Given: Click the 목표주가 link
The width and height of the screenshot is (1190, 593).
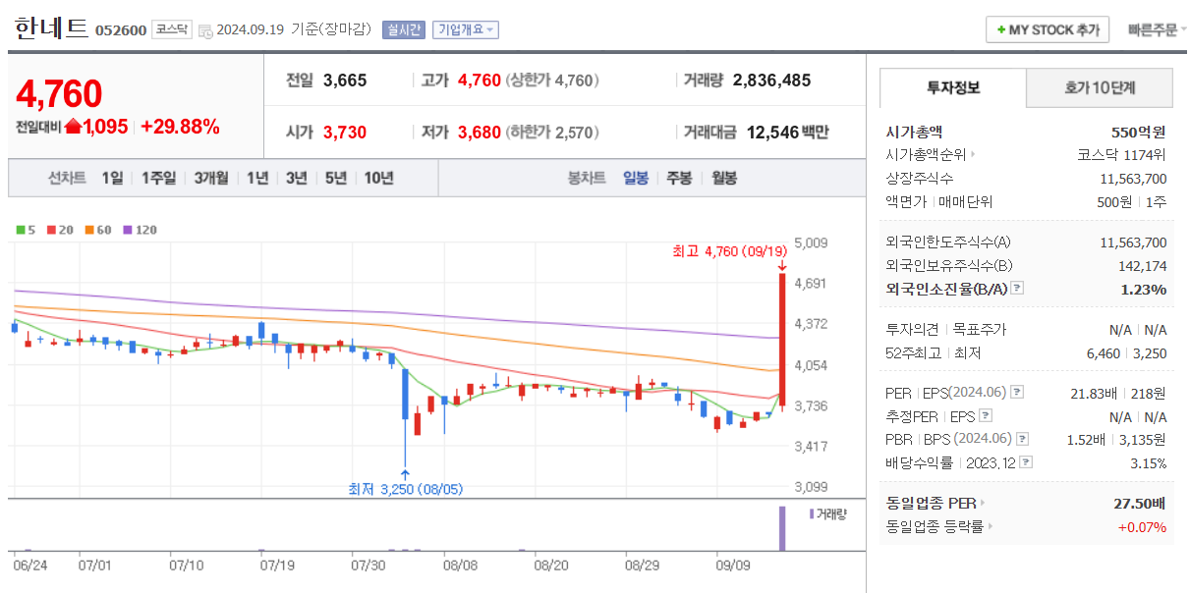Looking at the screenshot, I should 980,330.
